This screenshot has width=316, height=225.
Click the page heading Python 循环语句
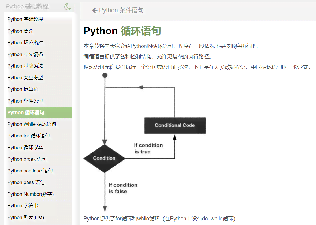tap(122, 31)
